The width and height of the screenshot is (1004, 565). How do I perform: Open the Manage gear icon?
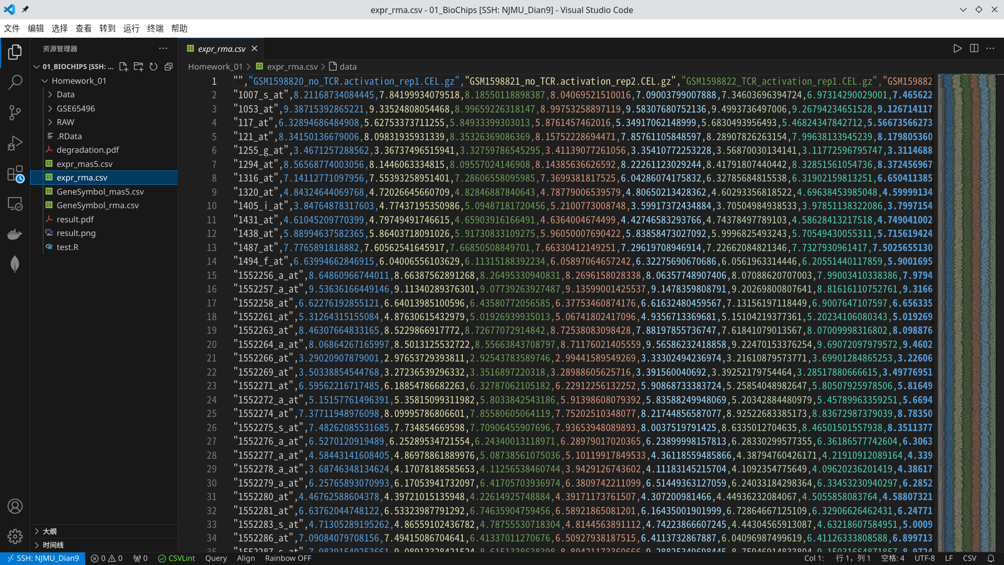tap(15, 536)
